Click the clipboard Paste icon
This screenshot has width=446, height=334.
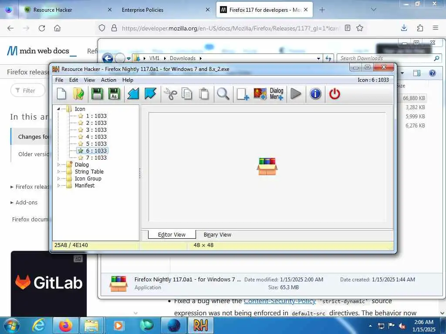coord(204,94)
